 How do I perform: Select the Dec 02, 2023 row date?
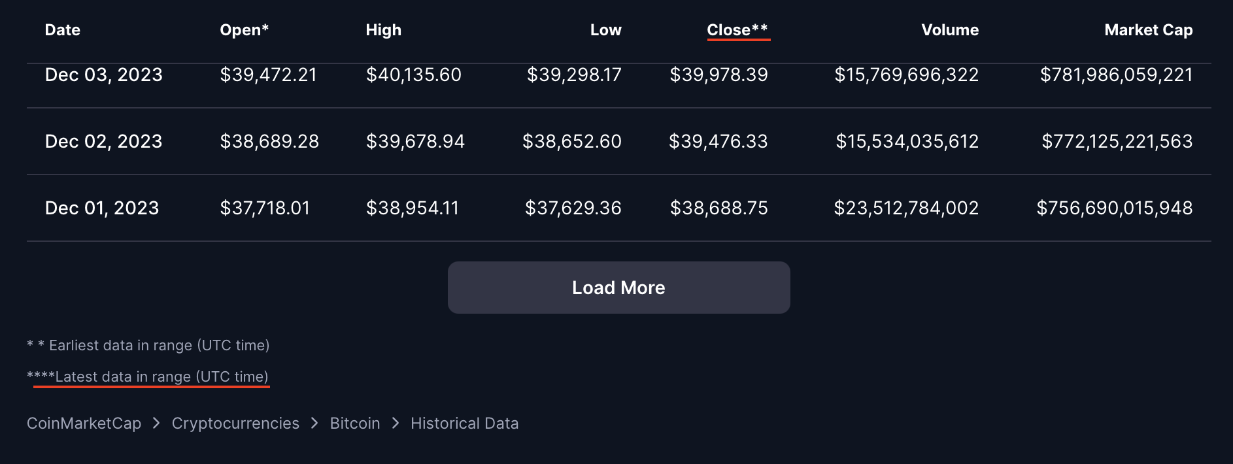click(x=103, y=141)
